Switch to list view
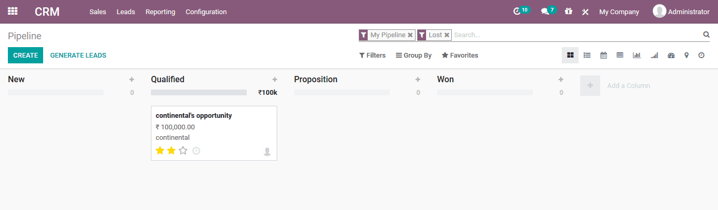Image resolution: width=718 pixels, height=210 pixels. [587, 55]
